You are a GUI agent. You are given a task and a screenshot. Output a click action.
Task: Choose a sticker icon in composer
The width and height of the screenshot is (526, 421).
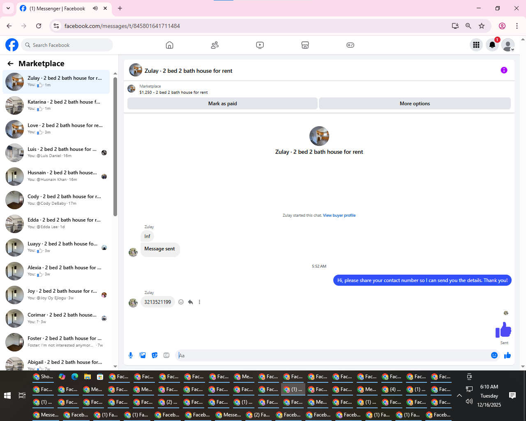(x=155, y=355)
